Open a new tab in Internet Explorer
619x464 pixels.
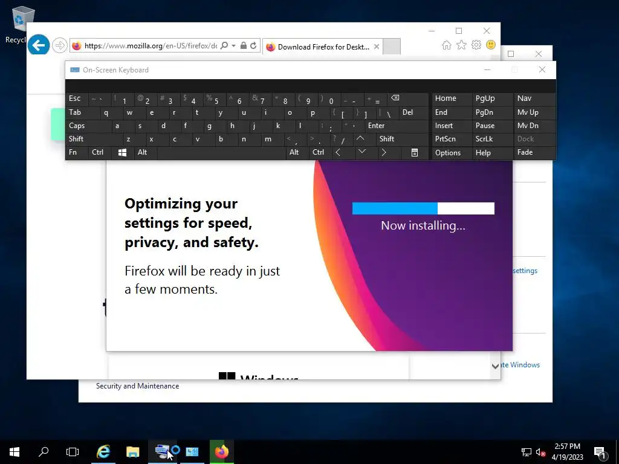coord(392,47)
